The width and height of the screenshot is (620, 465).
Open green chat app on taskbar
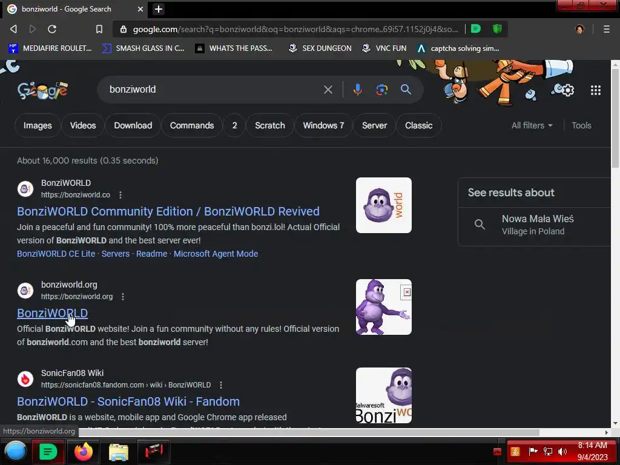pyautogui.click(x=48, y=452)
